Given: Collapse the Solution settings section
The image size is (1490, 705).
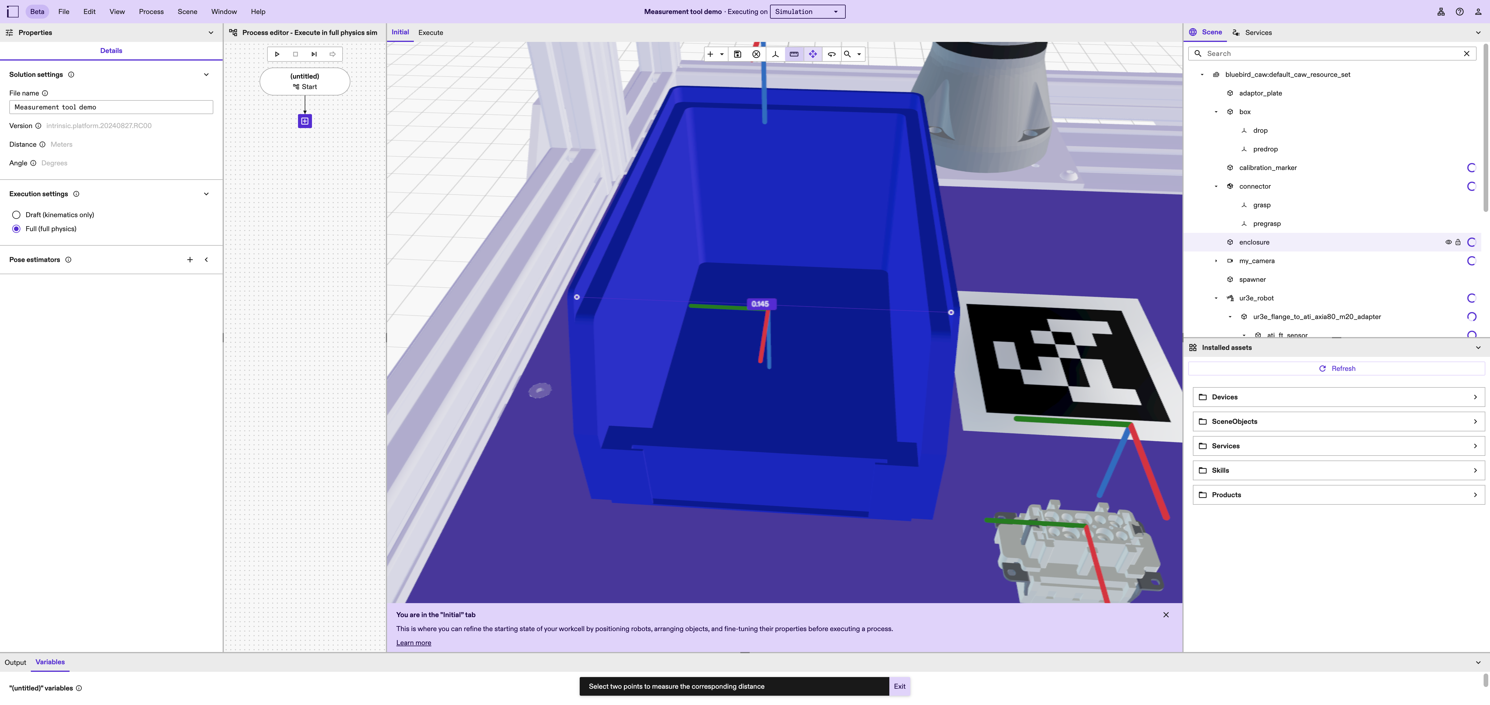Looking at the screenshot, I should [207, 74].
